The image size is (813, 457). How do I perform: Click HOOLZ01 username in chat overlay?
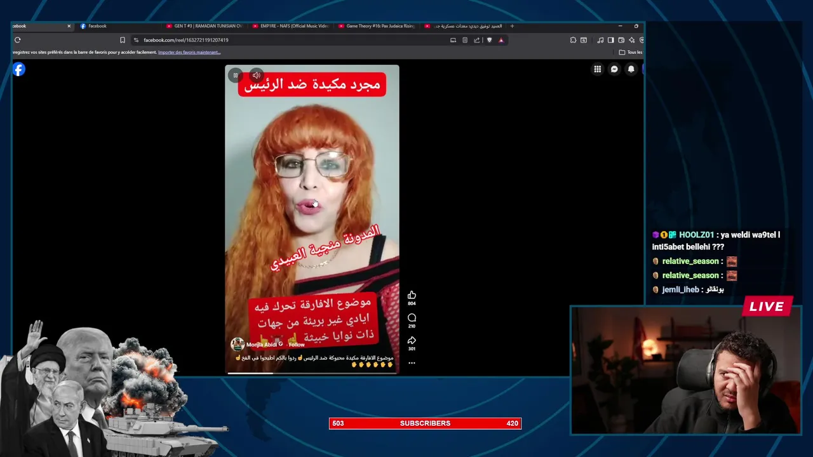pyautogui.click(x=697, y=235)
